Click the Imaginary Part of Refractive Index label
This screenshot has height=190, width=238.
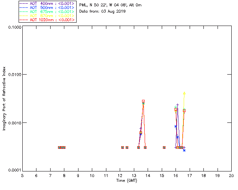tap(4, 98)
